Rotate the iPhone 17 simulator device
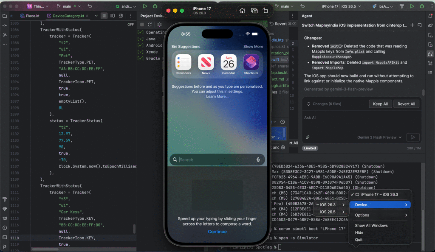Screen dimensions: 435x252 pos(266,11)
